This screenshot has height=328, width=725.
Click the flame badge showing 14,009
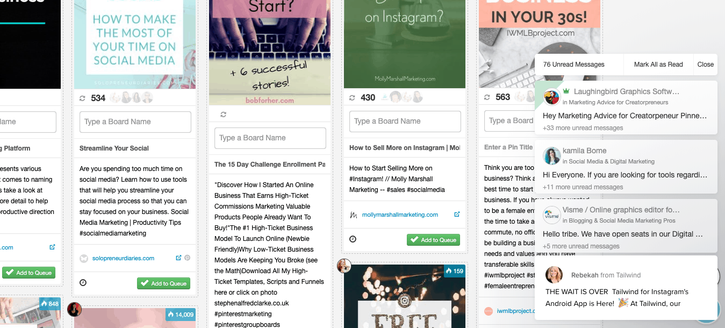coord(181,315)
